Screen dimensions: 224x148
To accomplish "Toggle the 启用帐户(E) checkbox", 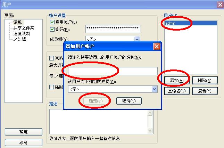I will pos(52,22).
